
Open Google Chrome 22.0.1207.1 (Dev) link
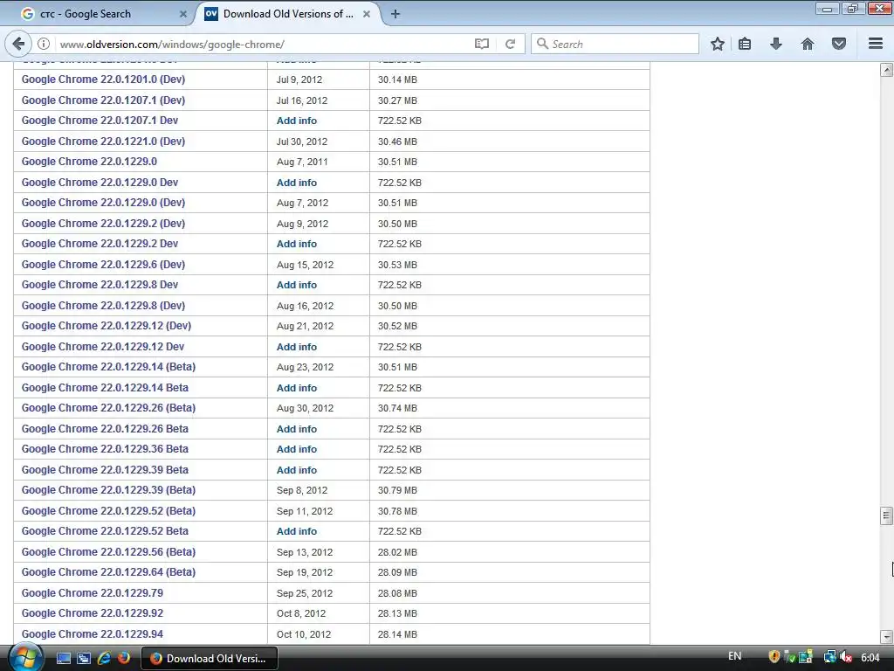(x=103, y=100)
